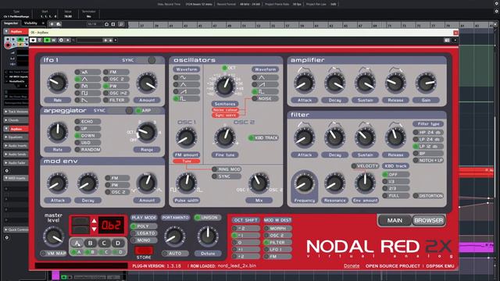Click the gear icon at top right corner
500x281 pixels.
(497, 3)
